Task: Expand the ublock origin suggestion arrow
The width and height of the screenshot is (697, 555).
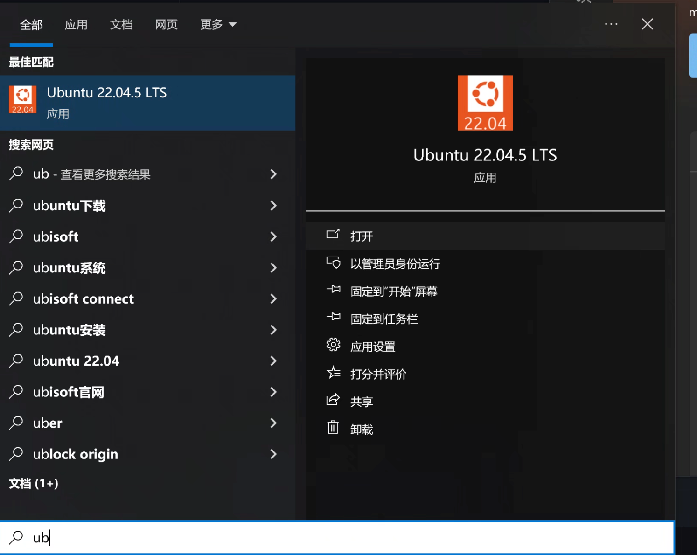Action: click(x=274, y=454)
